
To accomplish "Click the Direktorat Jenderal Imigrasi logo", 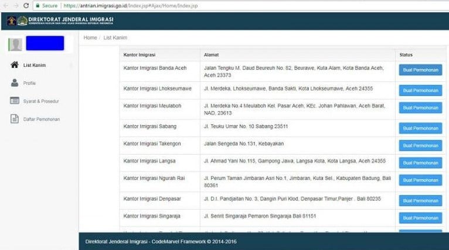I will pos(60,20).
